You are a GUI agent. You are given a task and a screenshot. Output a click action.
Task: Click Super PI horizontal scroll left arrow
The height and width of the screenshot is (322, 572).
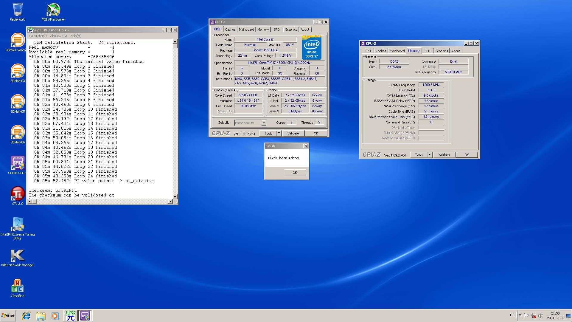(x=29, y=202)
